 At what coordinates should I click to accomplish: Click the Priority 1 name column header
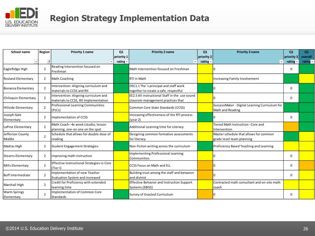tap(82, 57)
